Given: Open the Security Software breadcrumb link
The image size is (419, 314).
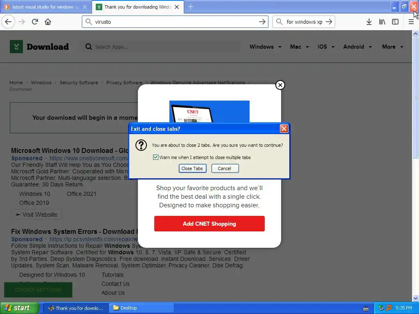Looking at the screenshot, I should pyautogui.click(x=79, y=83).
